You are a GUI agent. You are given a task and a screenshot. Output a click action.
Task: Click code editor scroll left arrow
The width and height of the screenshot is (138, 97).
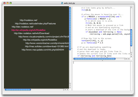click(x=126, y=59)
